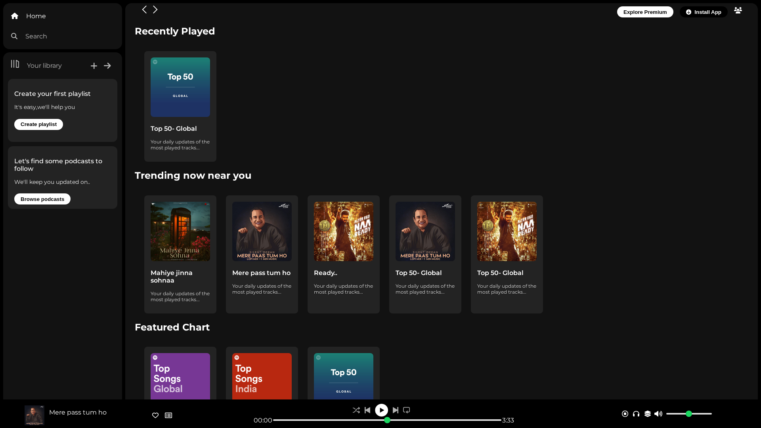Click Featured Chart heading
The width and height of the screenshot is (761, 428).
pyautogui.click(x=172, y=327)
